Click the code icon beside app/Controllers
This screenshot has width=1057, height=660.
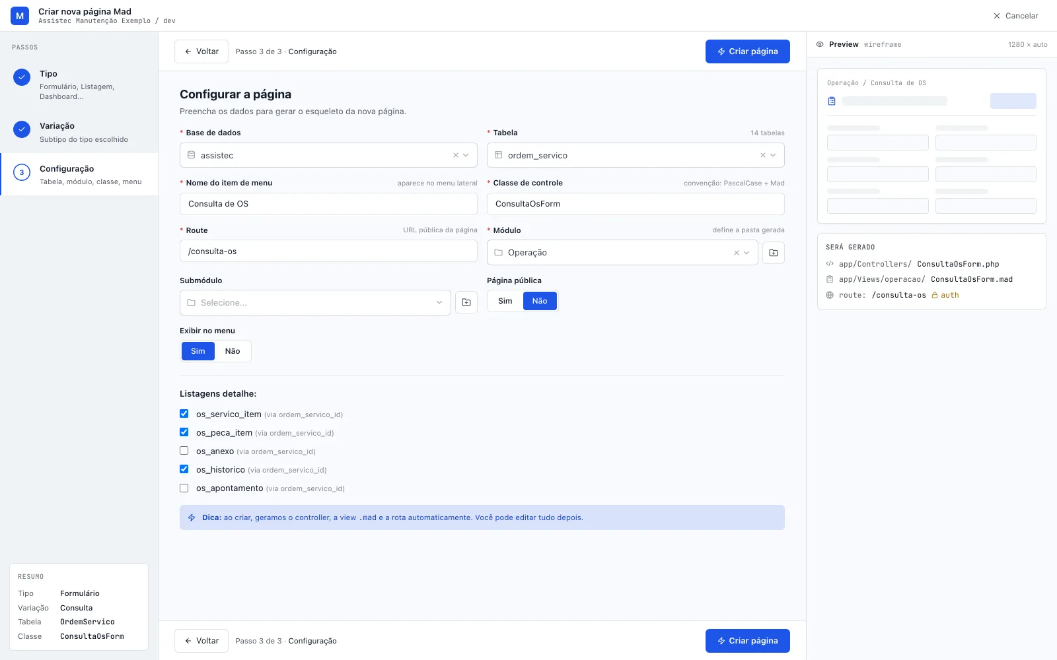click(830, 263)
